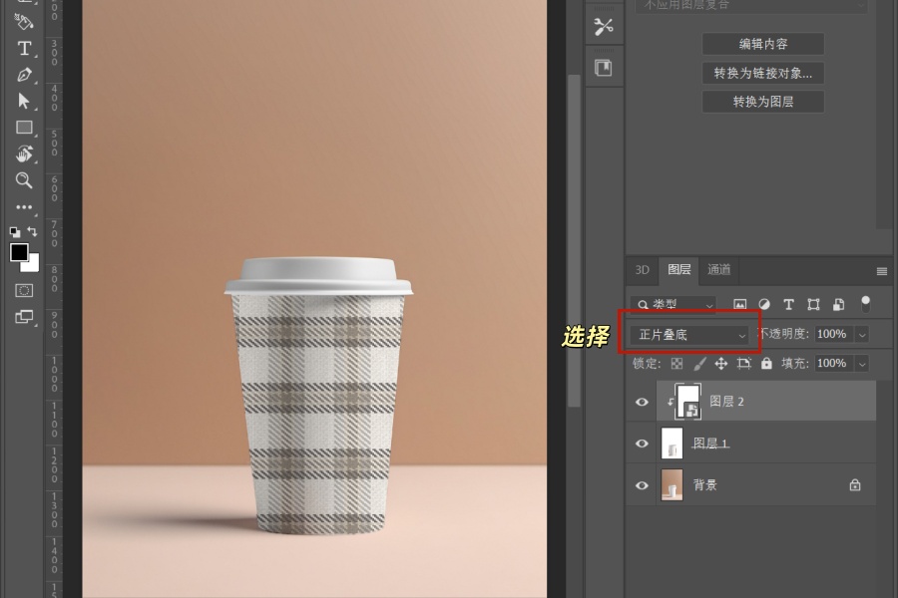898x598 pixels.
Task: Filter layers by type layers
Action: click(788, 304)
